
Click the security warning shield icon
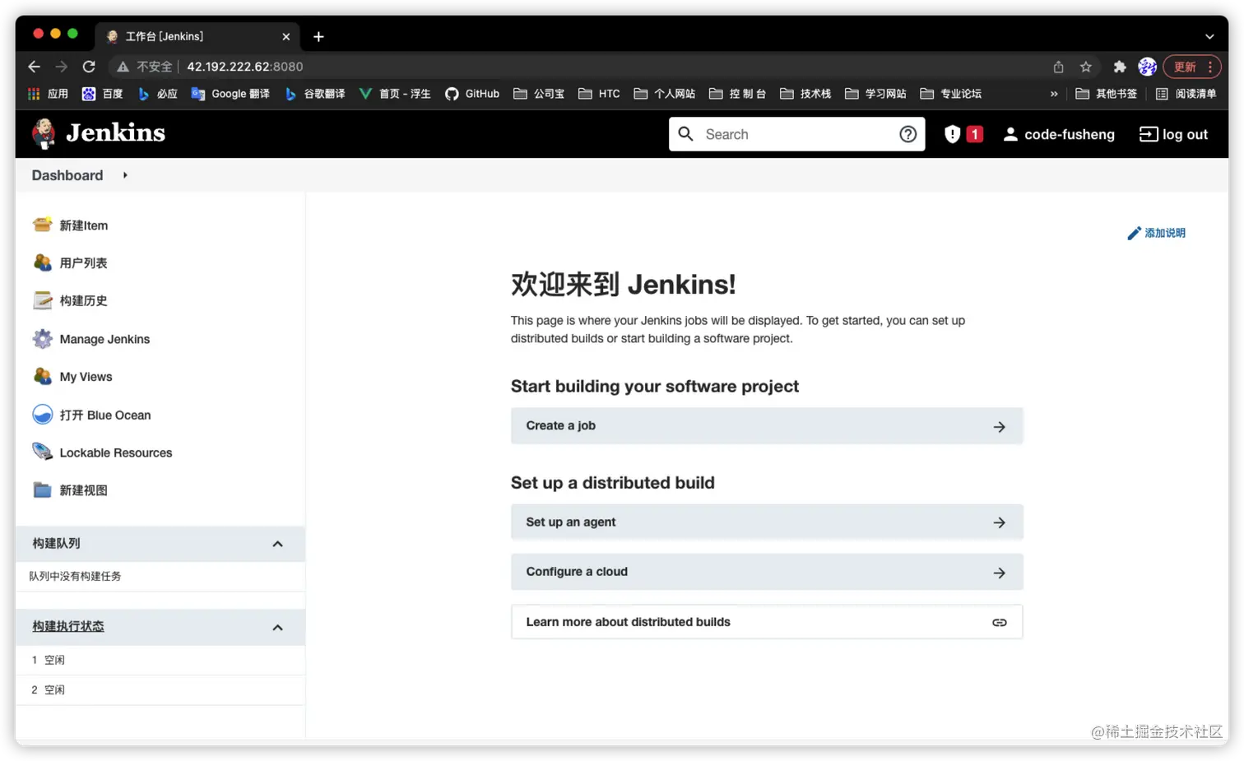952,134
